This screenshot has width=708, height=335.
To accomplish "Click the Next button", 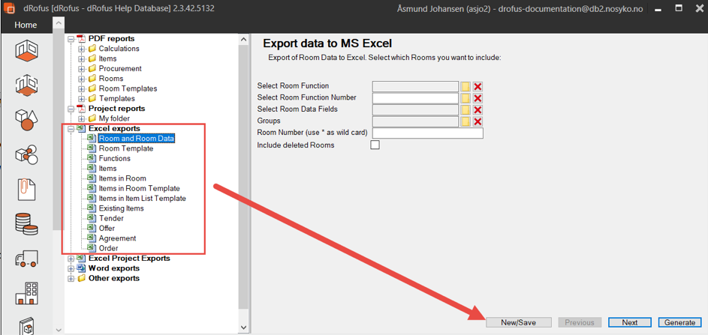I will pos(629,322).
